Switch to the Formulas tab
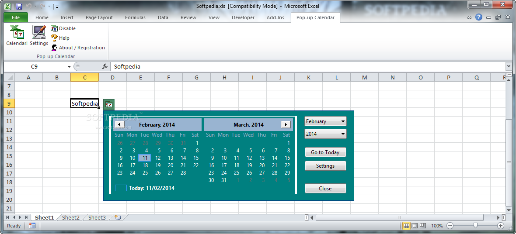The image size is (516, 234). click(135, 17)
